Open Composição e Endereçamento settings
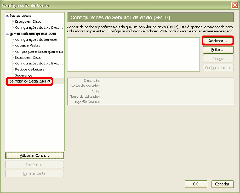The height and width of the screenshot is (193, 240). pyautogui.click(x=39, y=51)
